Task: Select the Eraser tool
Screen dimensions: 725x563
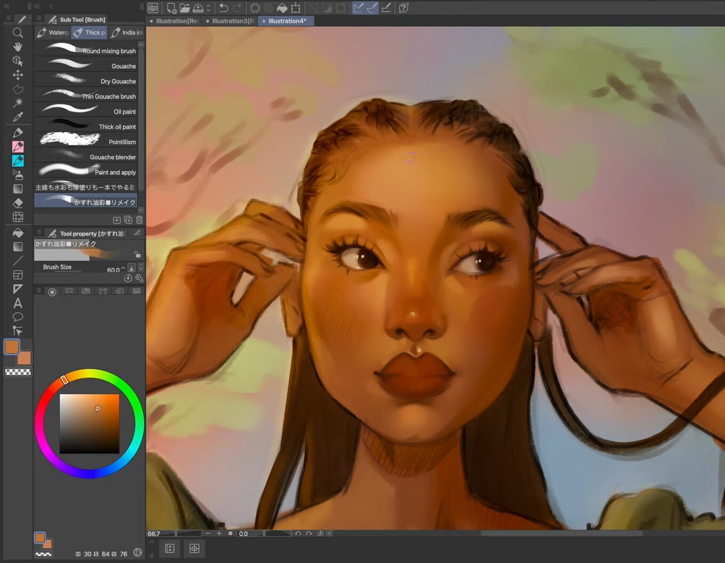Action: coord(18,203)
